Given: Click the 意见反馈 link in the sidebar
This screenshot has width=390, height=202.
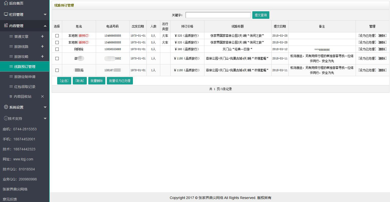Looking at the screenshot, I should coord(10,199).
